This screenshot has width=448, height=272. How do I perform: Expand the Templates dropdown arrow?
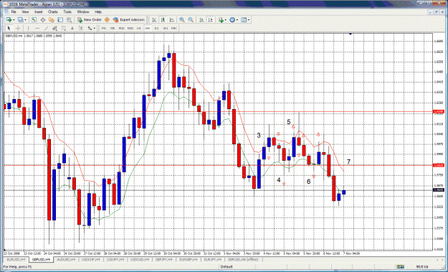[x=249, y=19]
